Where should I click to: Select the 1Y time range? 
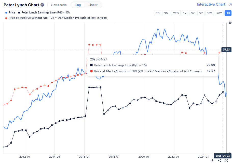pos(185,13)
